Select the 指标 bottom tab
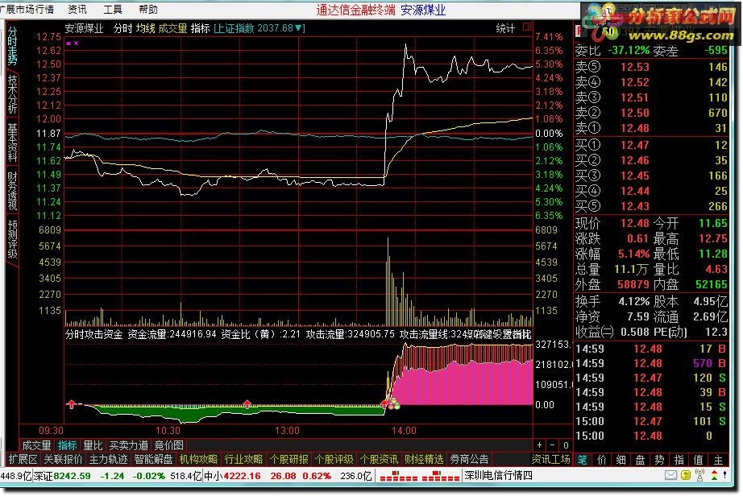This screenshot has height=496, width=743. pos(67,445)
